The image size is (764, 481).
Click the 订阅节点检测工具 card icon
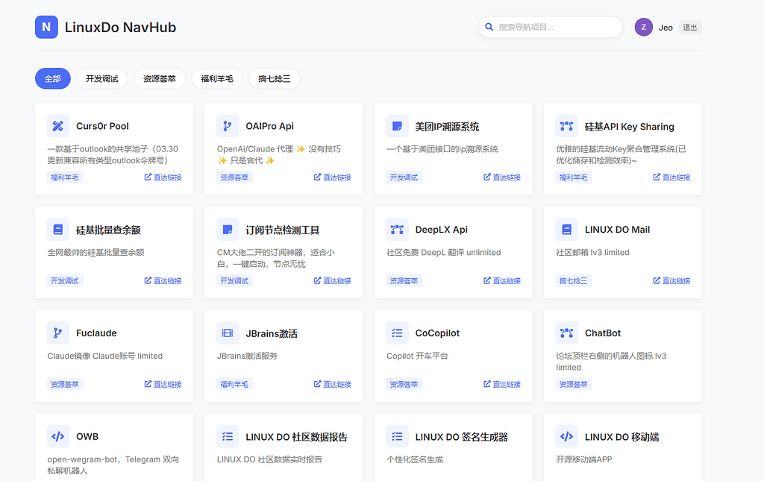point(228,229)
